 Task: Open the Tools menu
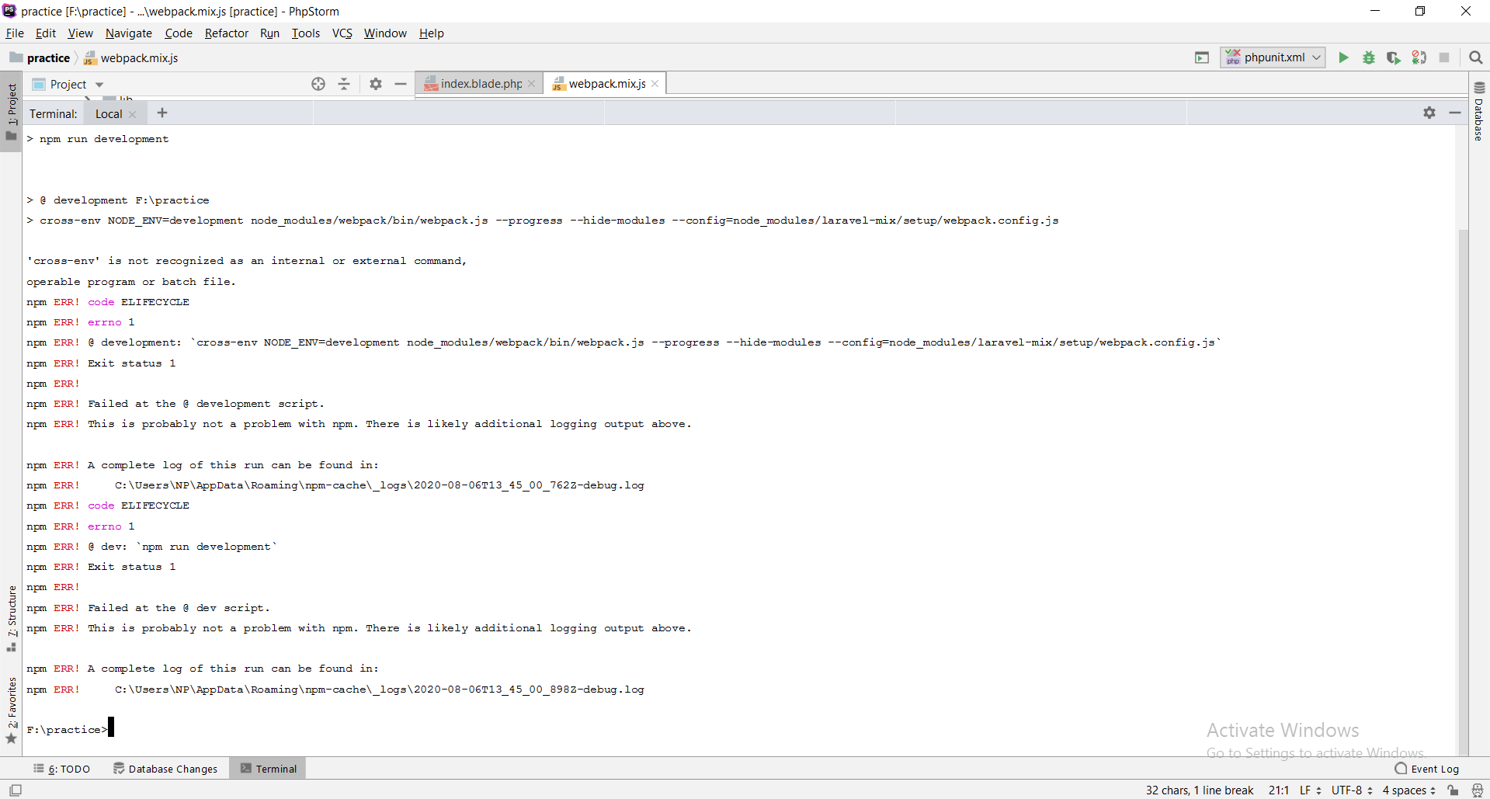306,33
